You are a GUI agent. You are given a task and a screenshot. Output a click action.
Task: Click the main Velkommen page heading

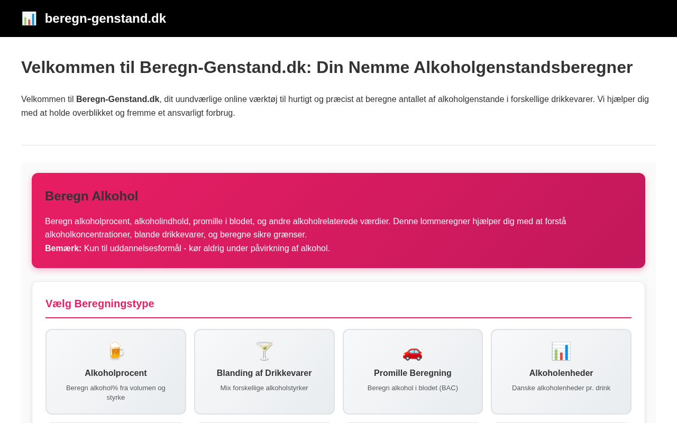pos(327,67)
